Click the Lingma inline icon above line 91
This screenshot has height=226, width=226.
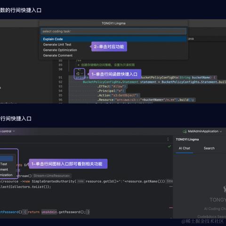pyautogui.click(x=78, y=73)
